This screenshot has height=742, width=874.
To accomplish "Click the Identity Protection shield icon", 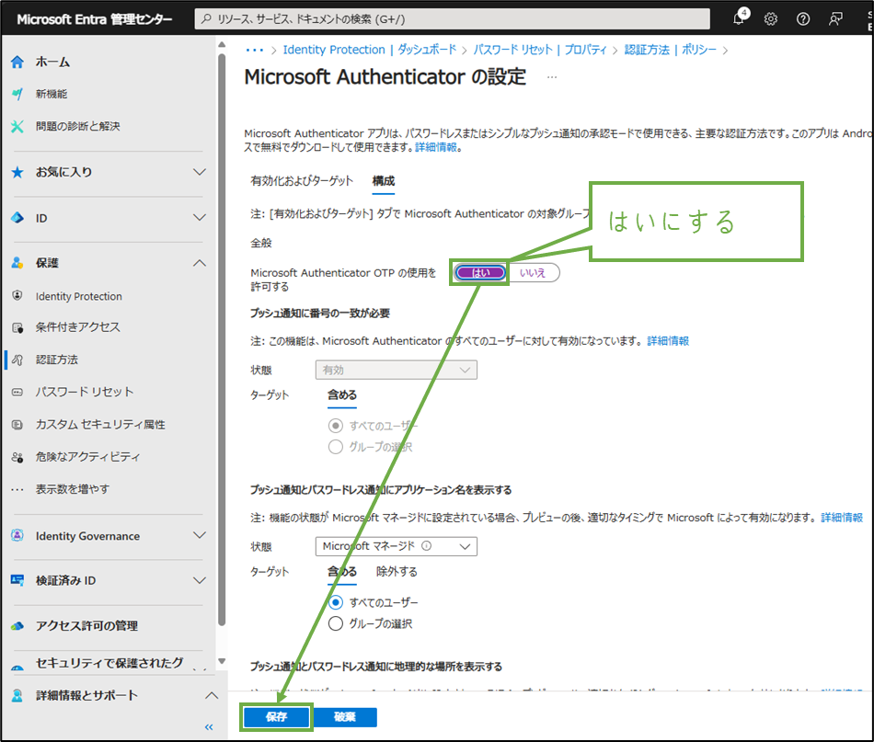I will [17, 296].
